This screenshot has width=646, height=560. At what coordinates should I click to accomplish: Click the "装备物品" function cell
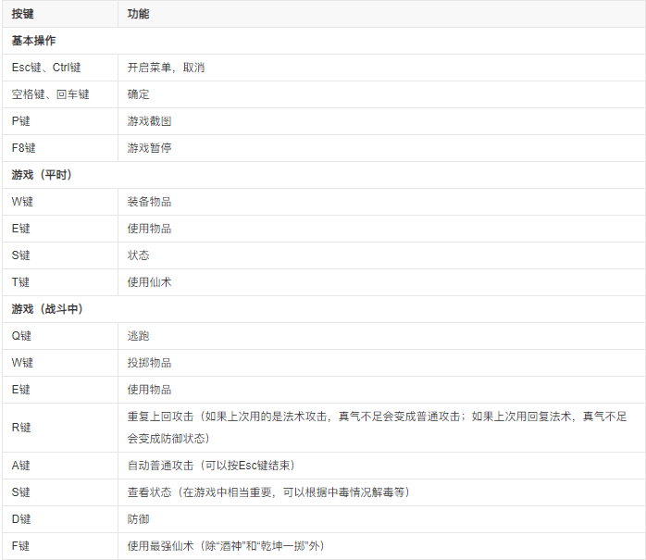[149, 202]
